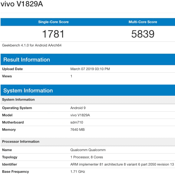Click the Result Information section header

coord(88,60)
